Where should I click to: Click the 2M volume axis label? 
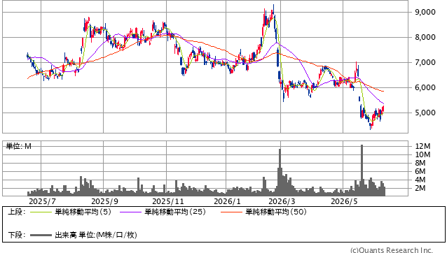420,188
